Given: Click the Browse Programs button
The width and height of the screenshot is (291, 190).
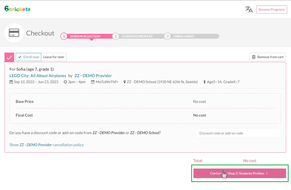Looking at the screenshot, I should pyautogui.click(x=271, y=10).
